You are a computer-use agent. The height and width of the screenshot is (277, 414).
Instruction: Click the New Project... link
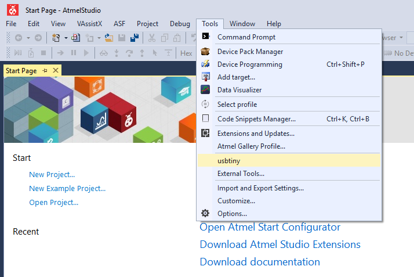(x=52, y=174)
